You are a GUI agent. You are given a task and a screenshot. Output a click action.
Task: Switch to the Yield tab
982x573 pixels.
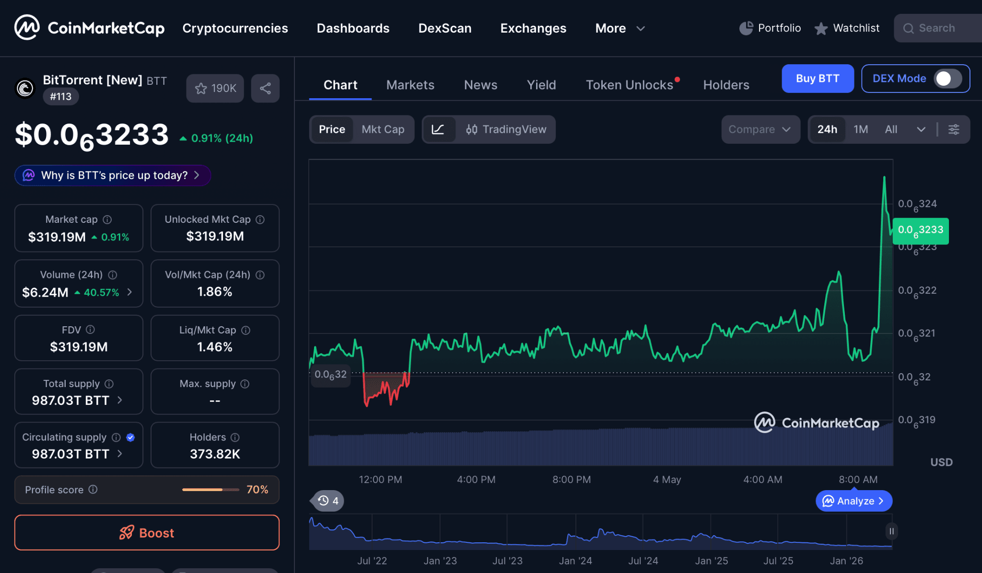click(x=541, y=85)
